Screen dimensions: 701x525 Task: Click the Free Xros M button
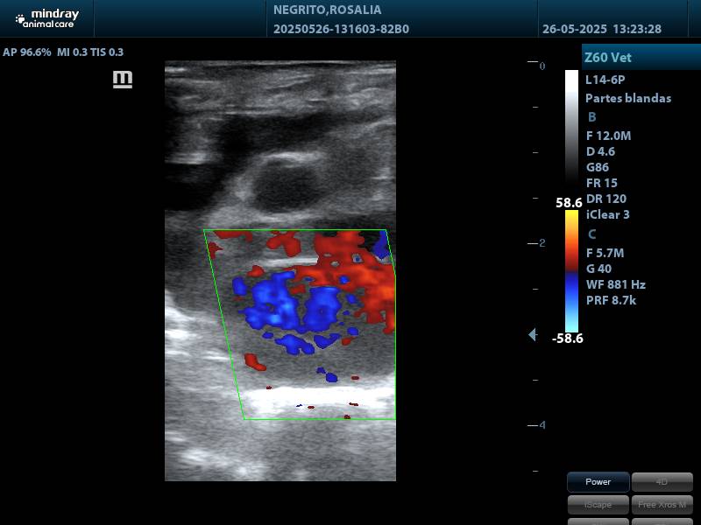point(662,504)
